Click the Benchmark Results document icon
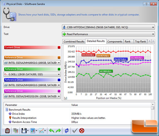Screen dimensions: 159x136 7,110
